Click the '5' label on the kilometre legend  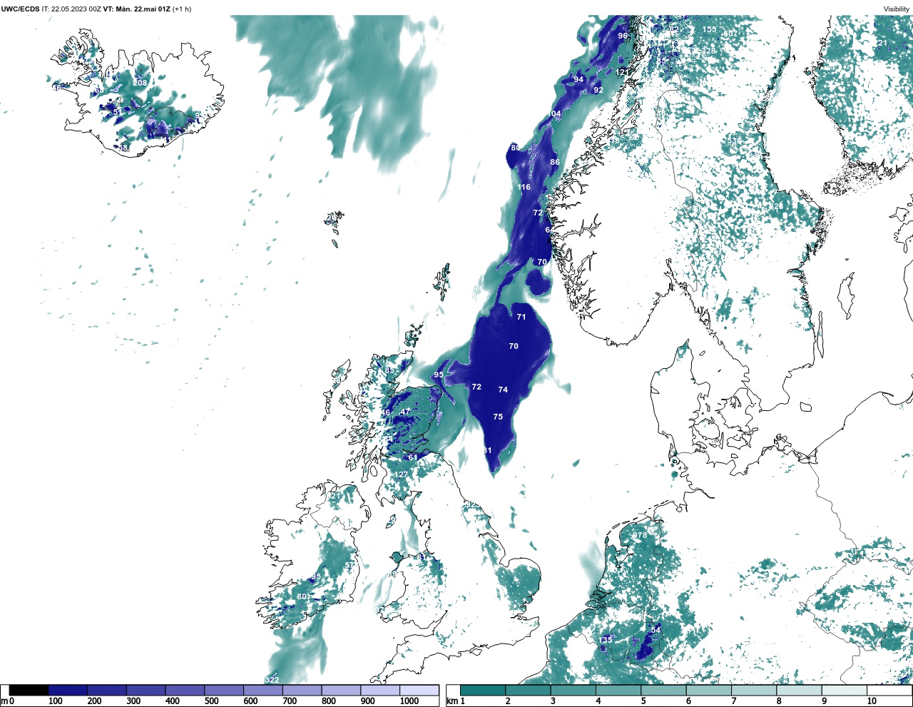coord(643,701)
